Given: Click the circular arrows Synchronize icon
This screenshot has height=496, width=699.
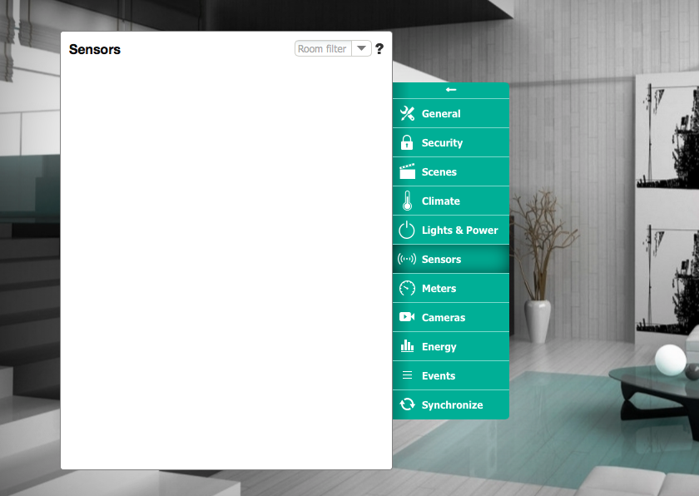Looking at the screenshot, I should point(407,404).
